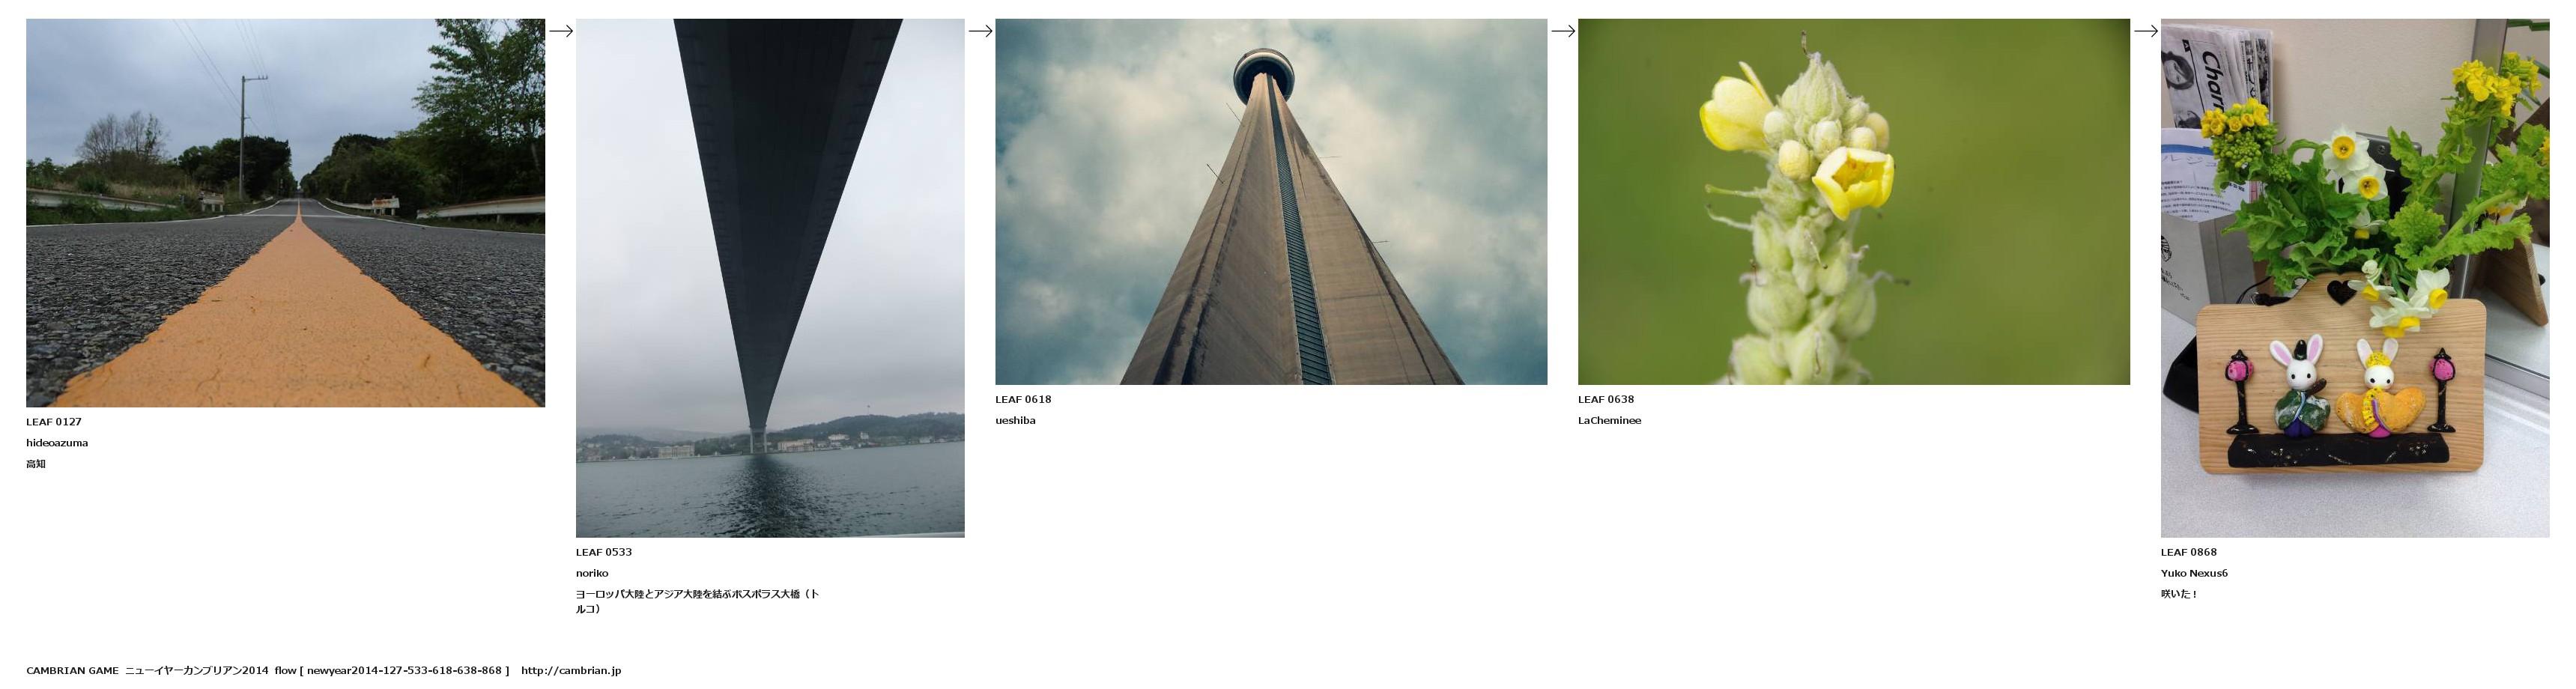
Task: Select the LEAF 0618 label
Action: point(1022,399)
